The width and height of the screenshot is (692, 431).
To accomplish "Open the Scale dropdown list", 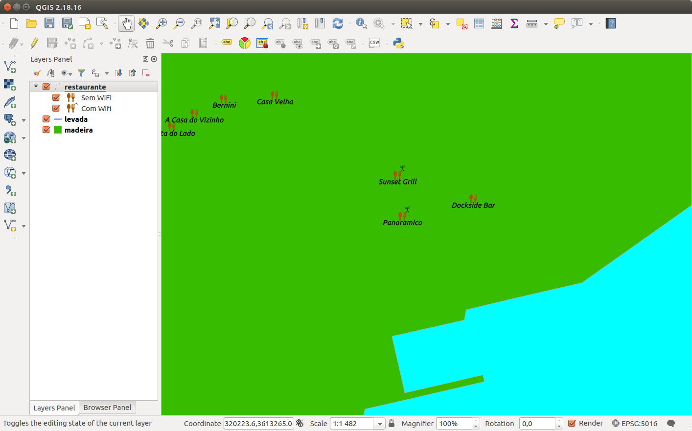I will (380, 424).
